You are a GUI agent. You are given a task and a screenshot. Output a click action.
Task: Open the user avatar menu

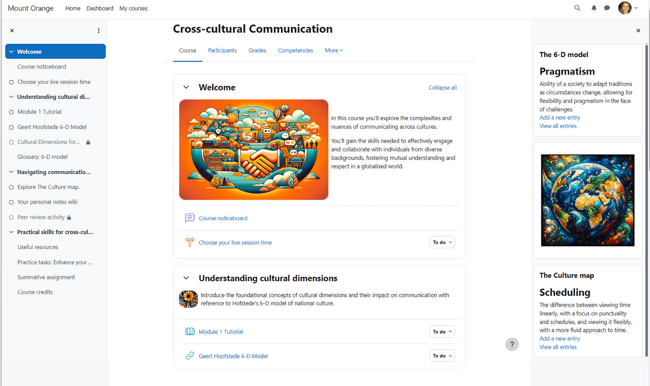(626, 8)
